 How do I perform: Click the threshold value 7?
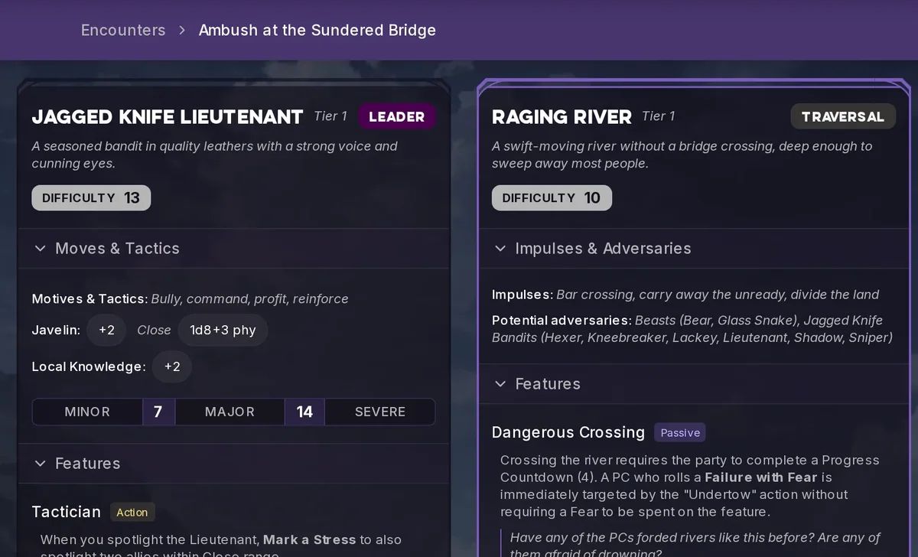click(158, 412)
